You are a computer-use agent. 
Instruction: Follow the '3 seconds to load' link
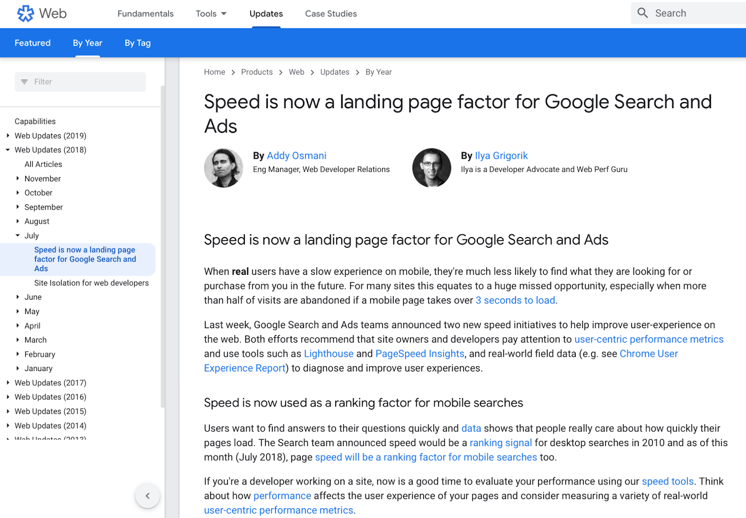click(x=515, y=300)
